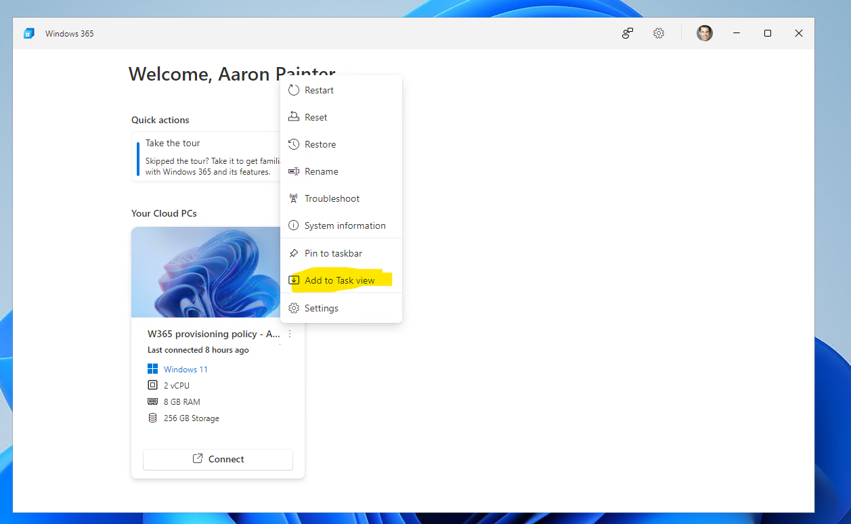Open System information from the menu
This screenshot has width=851, height=524.
pyautogui.click(x=341, y=225)
